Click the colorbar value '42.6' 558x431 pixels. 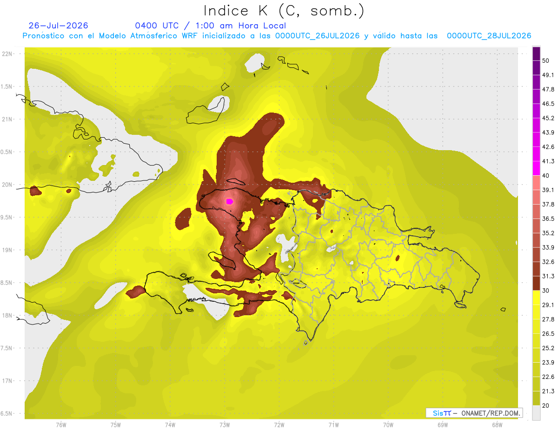549,147
